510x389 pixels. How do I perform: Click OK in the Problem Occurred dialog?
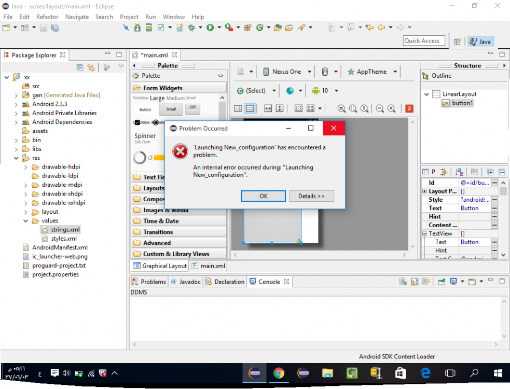pyautogui.click(x=264, y=196)
